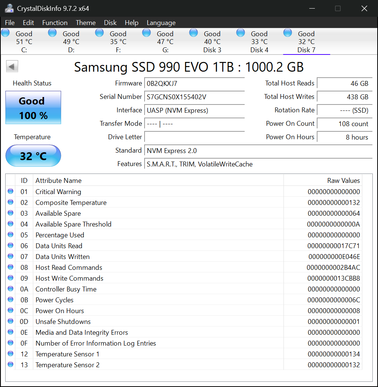Click the status dot beside Media and Data Integrity Errors
The image size is (378, 387).
[x=11, y=332]
